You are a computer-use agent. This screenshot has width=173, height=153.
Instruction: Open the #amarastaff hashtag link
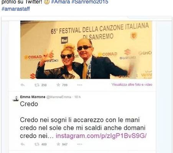click(16, 9)
